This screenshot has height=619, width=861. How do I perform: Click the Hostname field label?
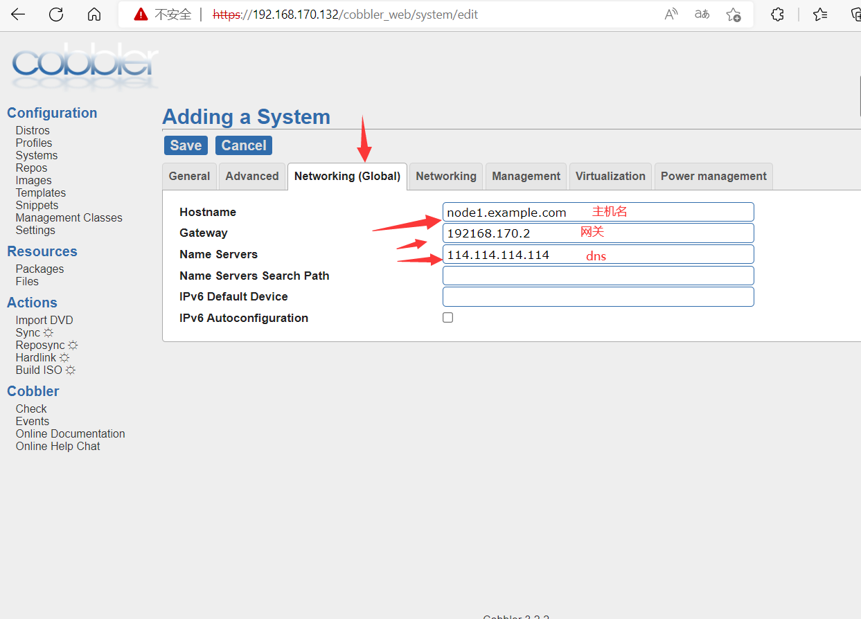(x=208, y=212)
